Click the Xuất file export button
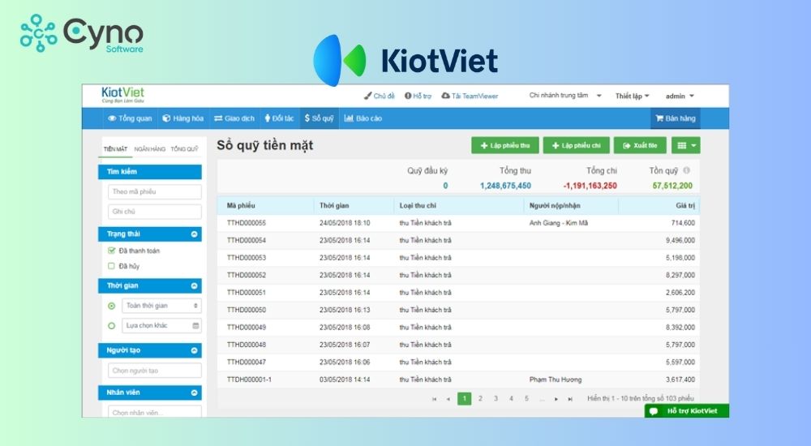 pos(640,145)
